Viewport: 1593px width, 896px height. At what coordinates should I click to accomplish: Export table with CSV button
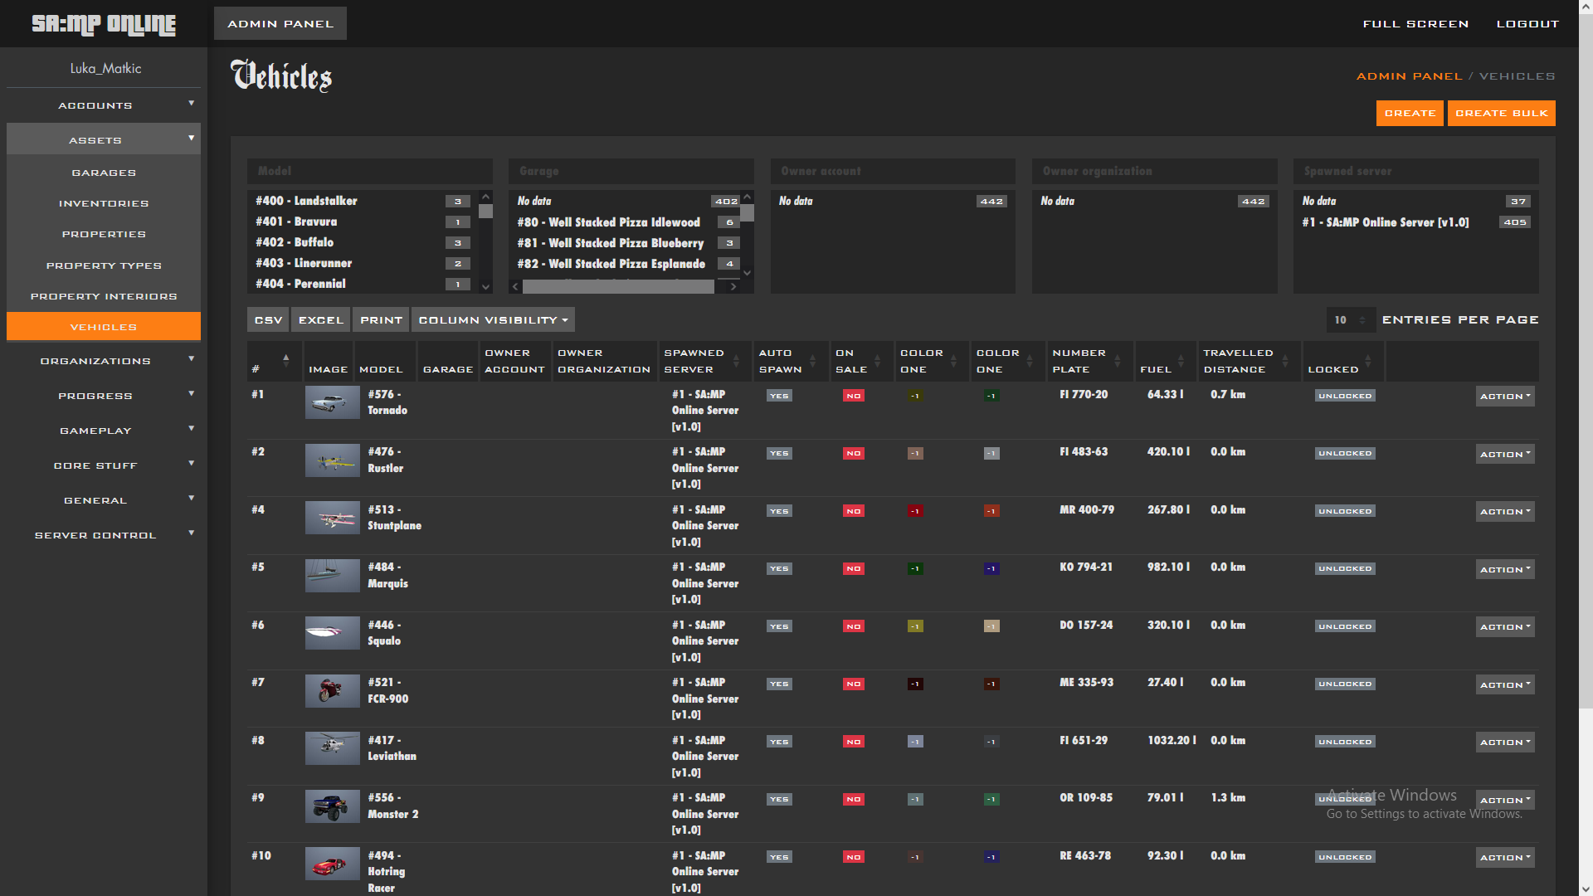pos(268,320)
